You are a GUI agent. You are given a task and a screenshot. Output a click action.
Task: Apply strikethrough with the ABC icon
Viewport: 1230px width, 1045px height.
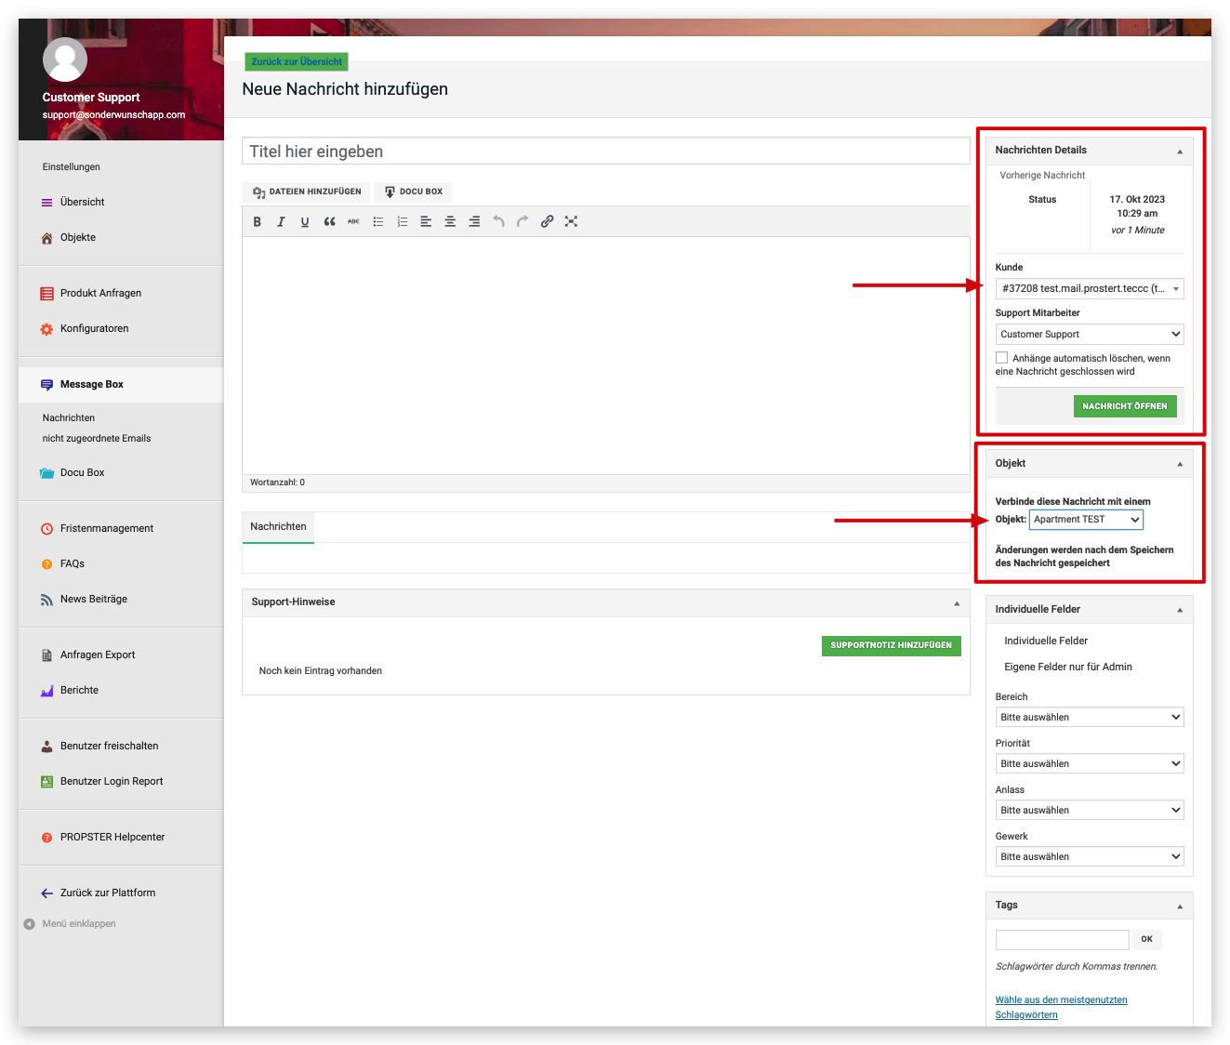click(x=353, y=221)
